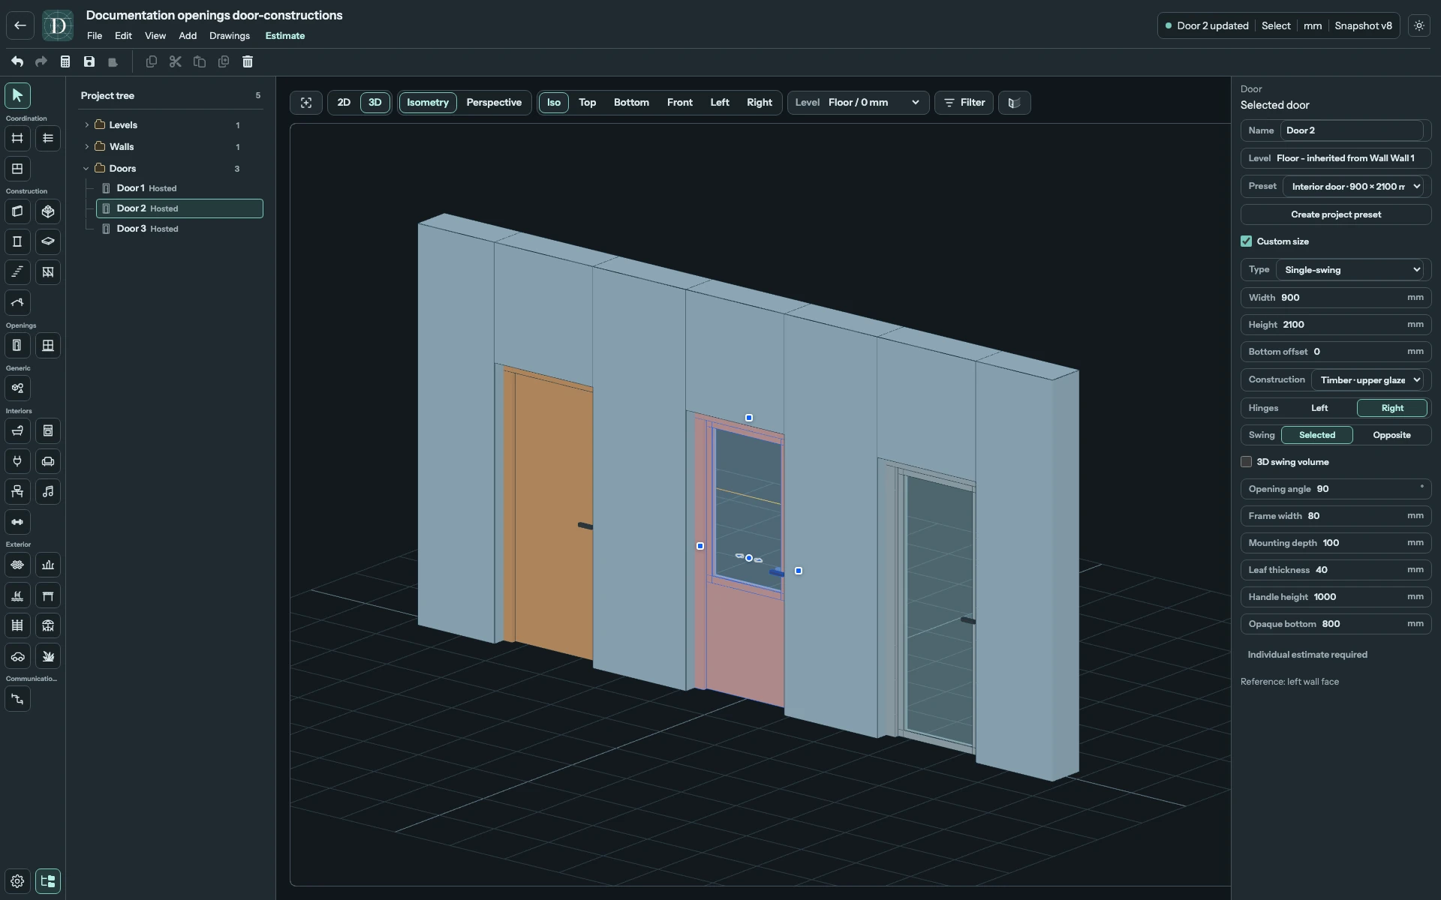Uncheck the Custom size checkbox
This screenshot has height=900, width=1441.
coord(1247,241)
